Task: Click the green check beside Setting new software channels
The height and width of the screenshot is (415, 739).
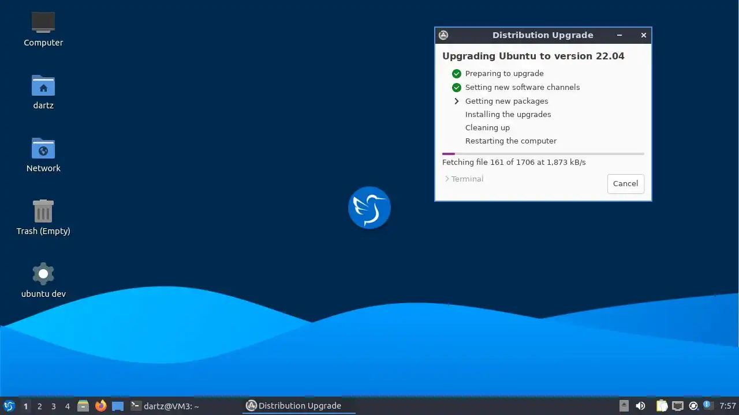Action: pos(457,88)
